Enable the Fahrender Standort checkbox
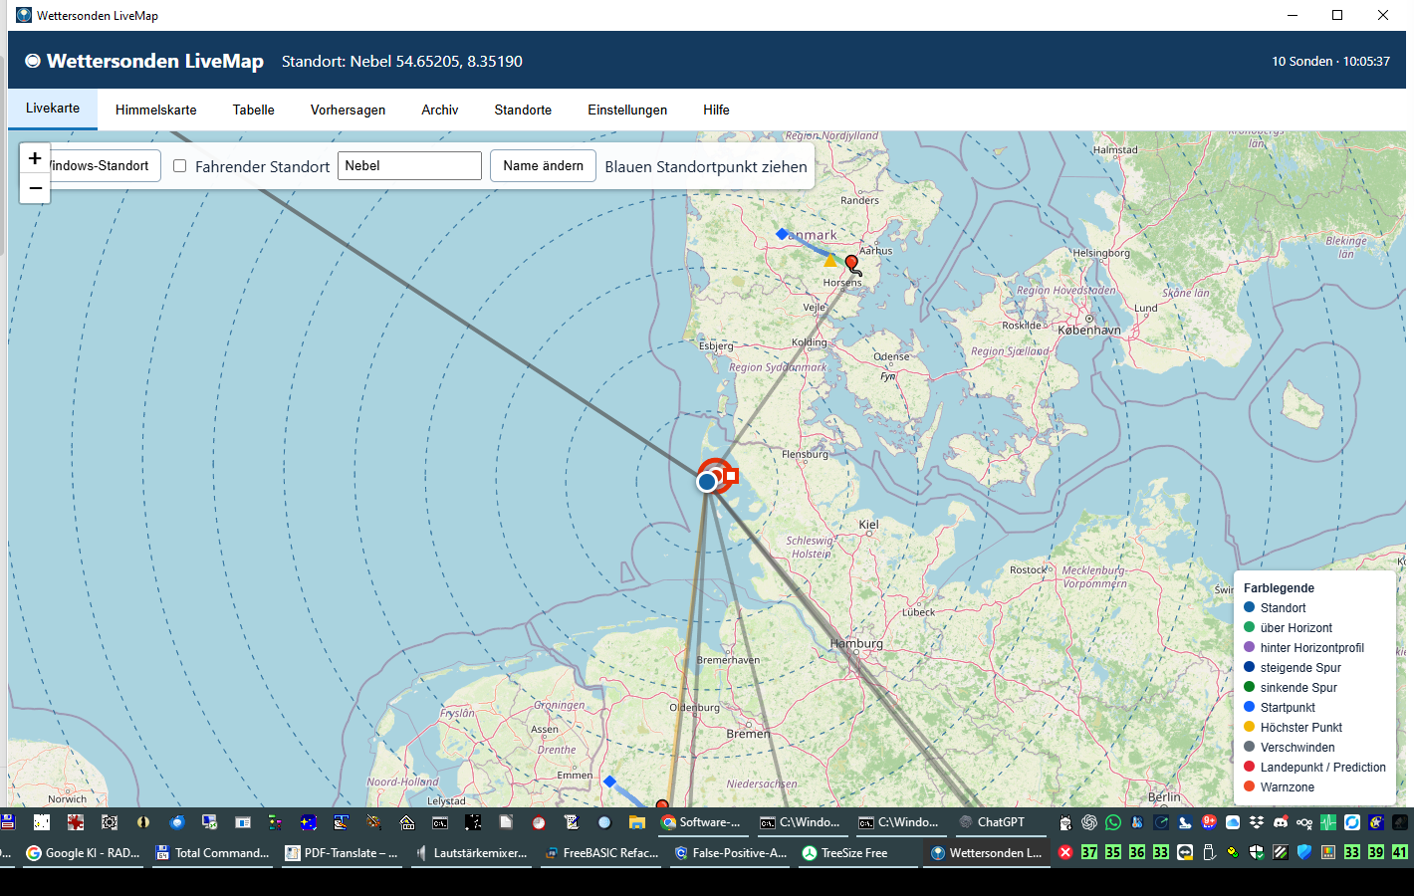Viewport: 1414px width, 896px height. (x=180, y=166)
